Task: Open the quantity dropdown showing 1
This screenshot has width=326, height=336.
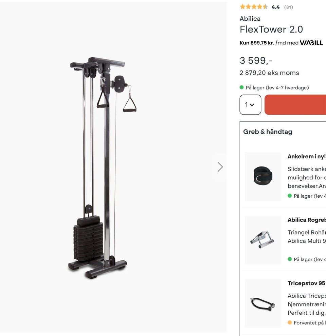Action: point(250,104)
